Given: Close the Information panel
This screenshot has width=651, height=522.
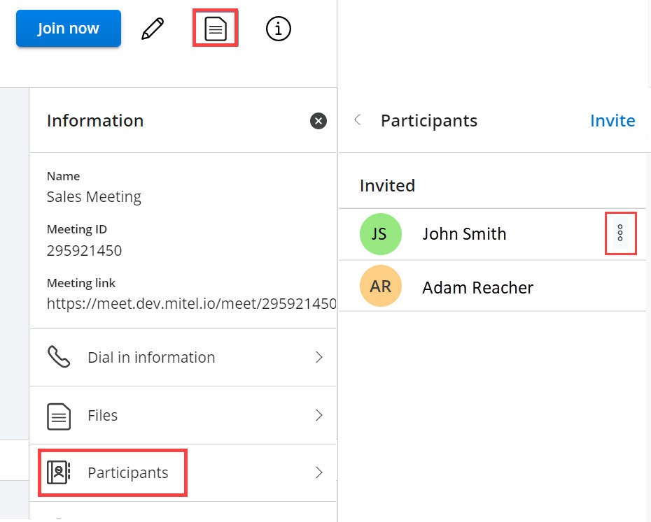Looking at the screenshot, I should (318, 122).
